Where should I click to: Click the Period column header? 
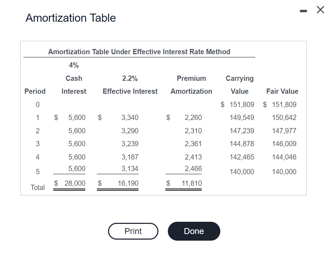(x=35, y=91)
